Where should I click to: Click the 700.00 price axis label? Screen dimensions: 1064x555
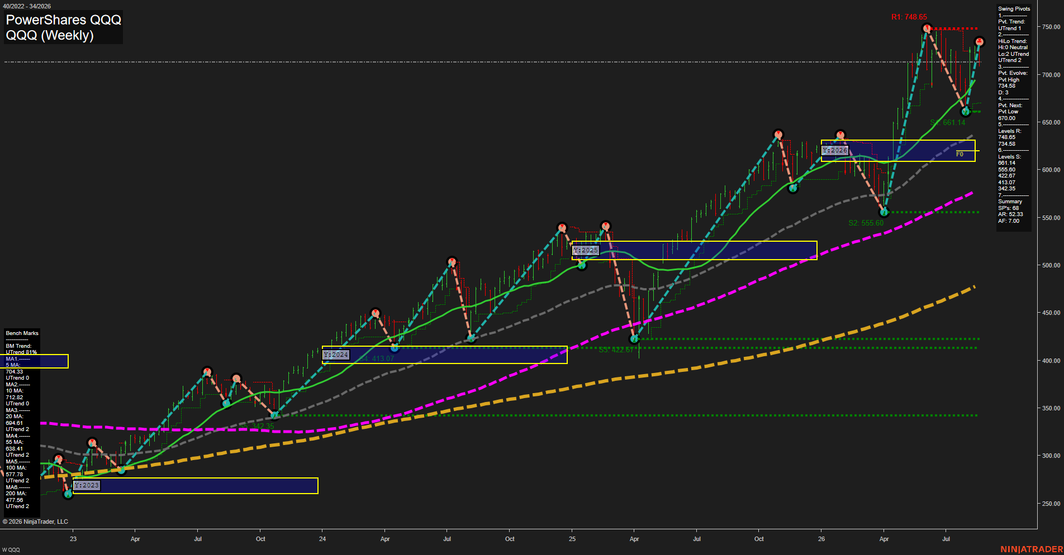point(1051,75)
